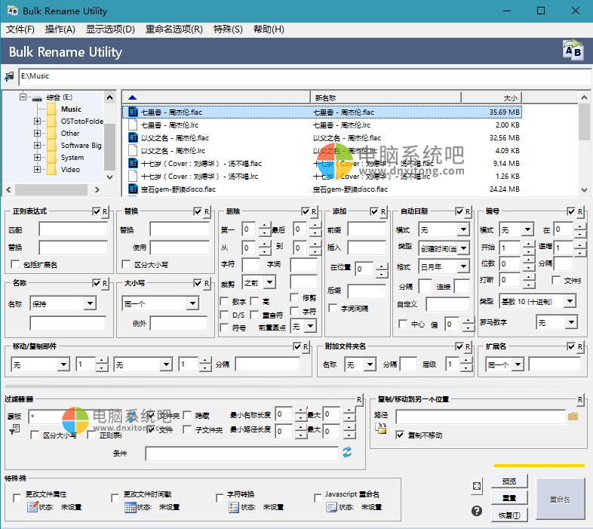The height and width of the screenshot is (529, 593).
Task: Click the expand window icon above help
Action: coord(477,486)
